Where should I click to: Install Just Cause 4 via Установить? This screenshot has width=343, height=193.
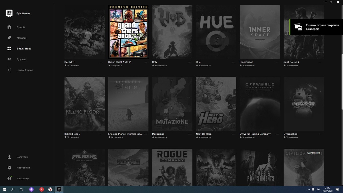pos(291,65)
